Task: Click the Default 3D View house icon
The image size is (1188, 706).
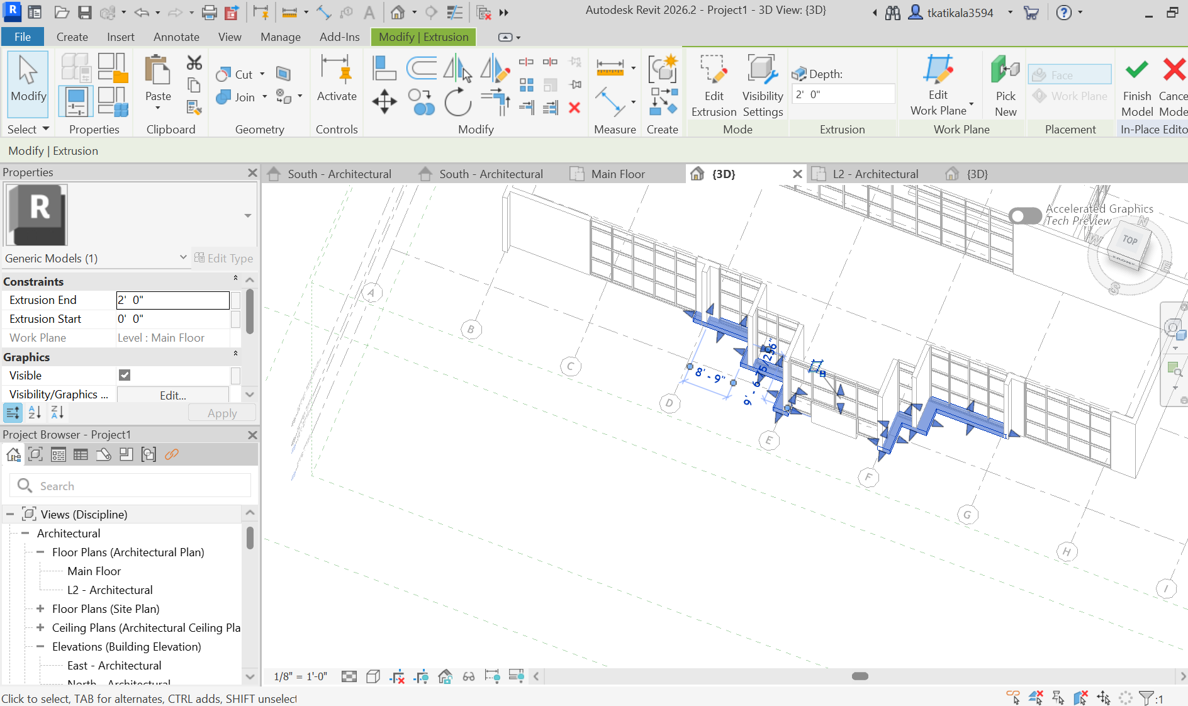Action: pyautogui.click(x=397, y=13)
